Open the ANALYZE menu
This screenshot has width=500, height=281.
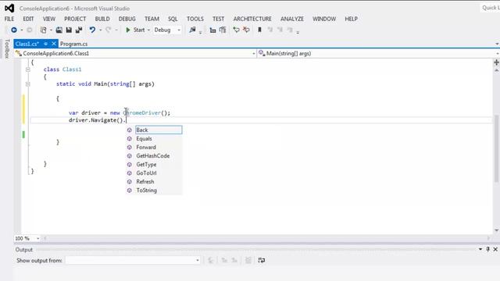(292, 19)
